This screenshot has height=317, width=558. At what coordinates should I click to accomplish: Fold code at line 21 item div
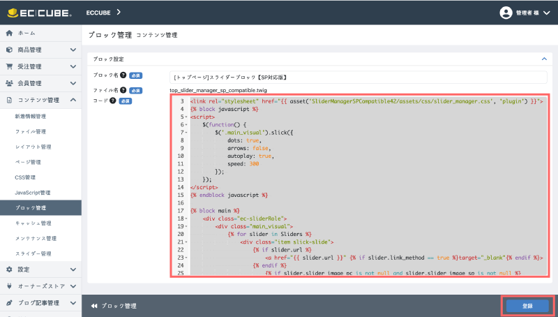[x=186, y=242]
